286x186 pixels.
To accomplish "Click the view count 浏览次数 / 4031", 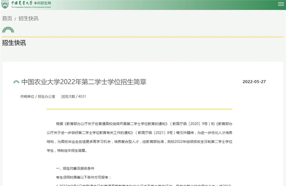I will (x=74, y=96).
